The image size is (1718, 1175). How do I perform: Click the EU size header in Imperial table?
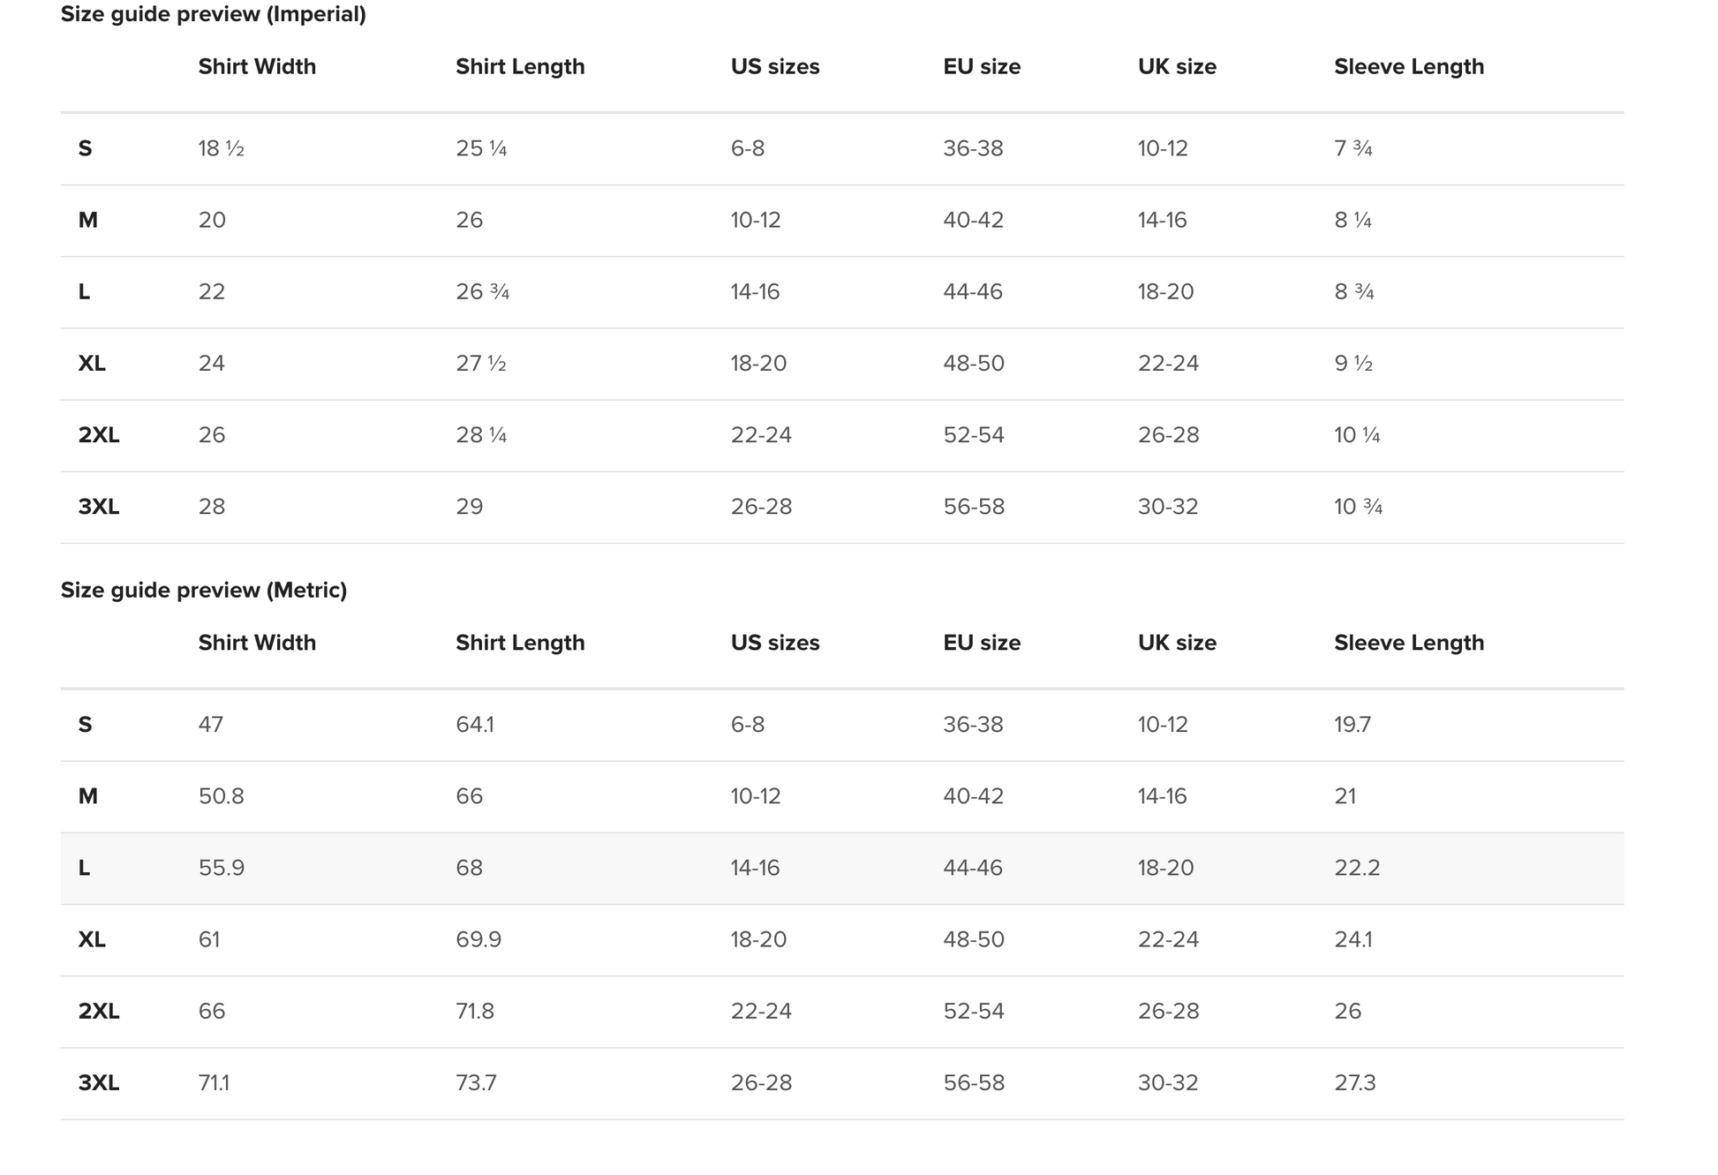981,67
